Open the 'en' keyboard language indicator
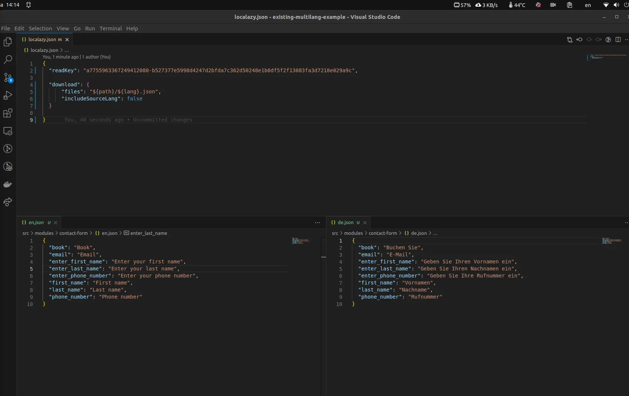This screenshot has width=629, height=396. point(588,5)
